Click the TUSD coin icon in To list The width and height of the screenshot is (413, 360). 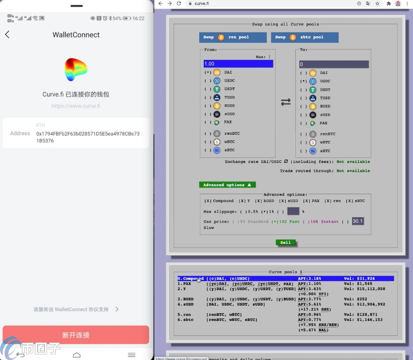tap(313, 98)
